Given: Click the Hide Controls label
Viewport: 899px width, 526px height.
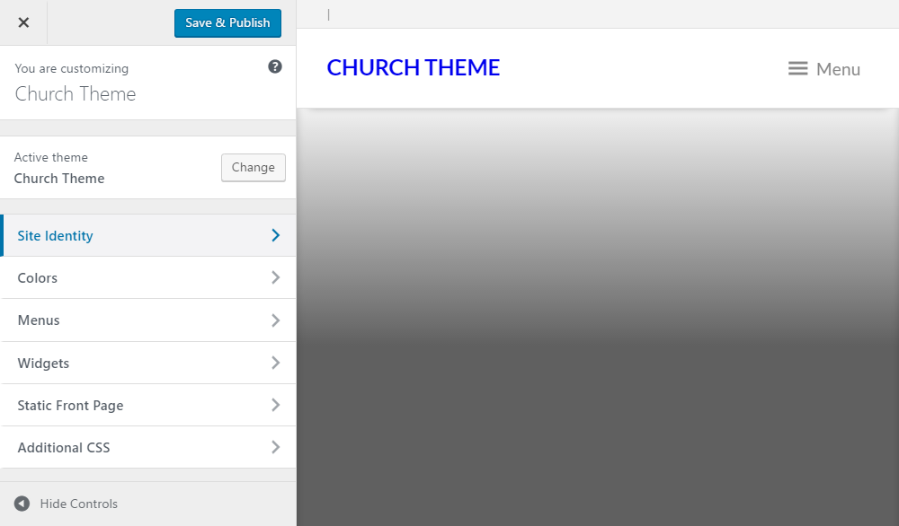Looking at the screenshot, I should tap(78, 504).
